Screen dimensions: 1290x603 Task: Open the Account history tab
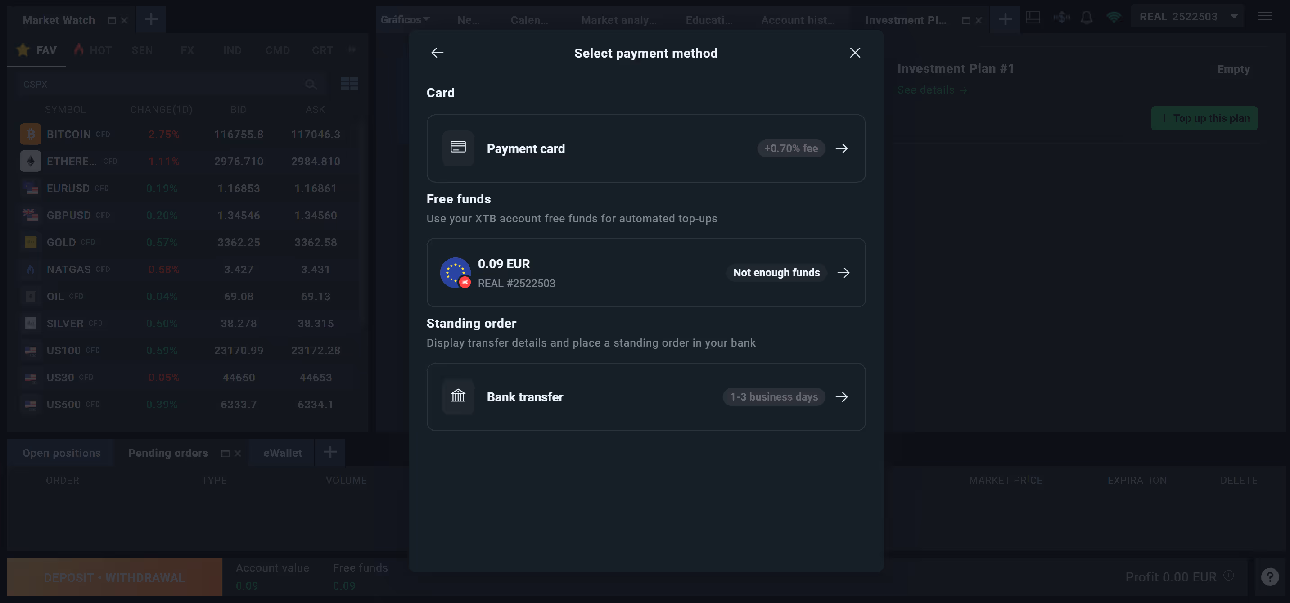[x=798, y=20]
